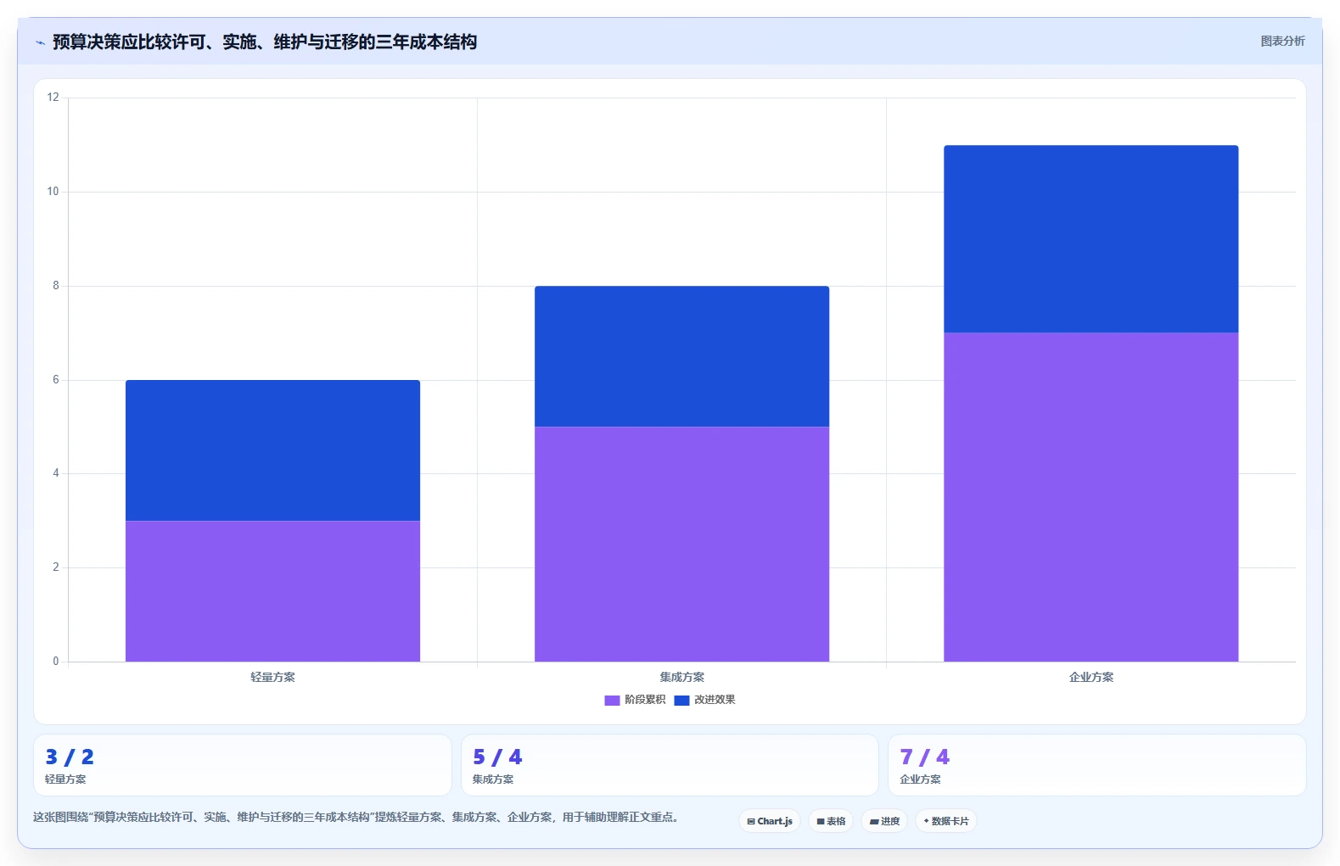
Task: Click the description text below the cards
Action: [x=356, y=817]
